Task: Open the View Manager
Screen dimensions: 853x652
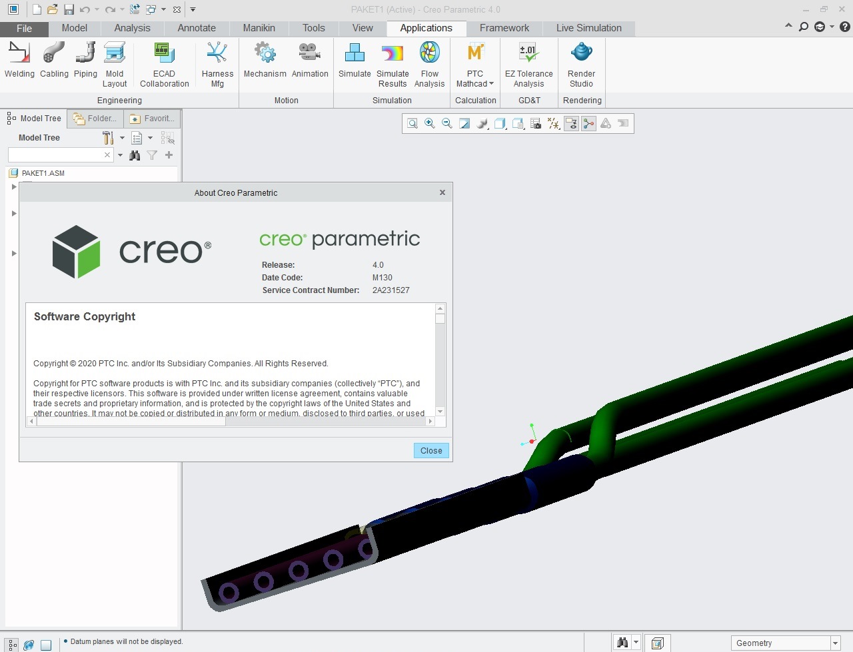Action: coord(518,123)
